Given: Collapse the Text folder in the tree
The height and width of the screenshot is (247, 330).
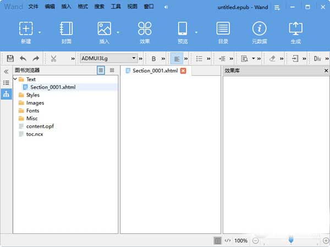Looking at the screenshot, I should pyautogui.click(x=15, y=80).
